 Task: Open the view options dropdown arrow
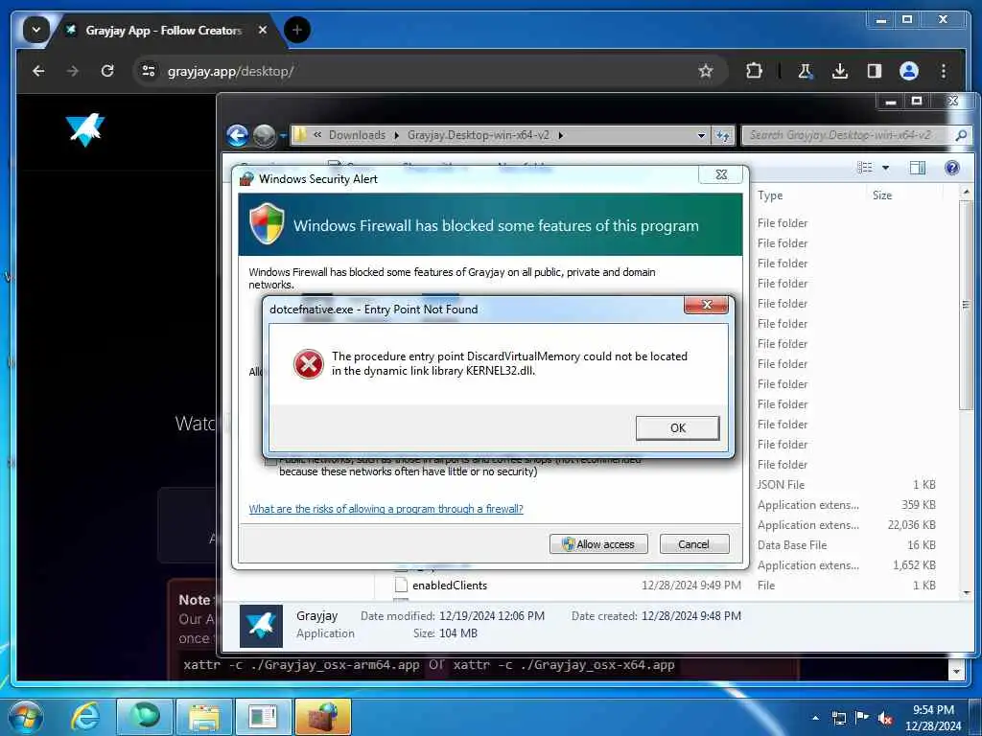[x=885, y=168]
